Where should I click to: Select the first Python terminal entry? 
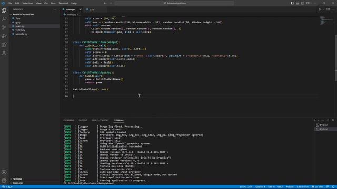click(x=324, y=125)
